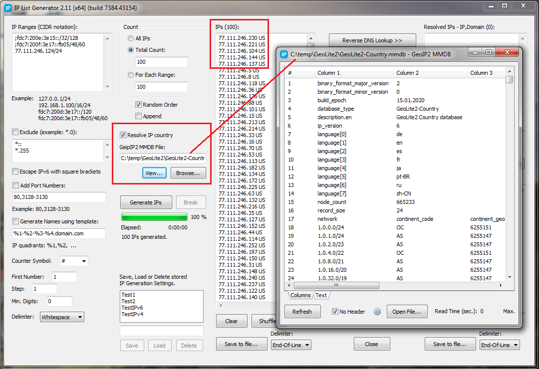Image resolution: width=539 pixels, height=369 pixels.
Task: Click the IP List Generator title bar icon
Action: [x=7, y=7]
